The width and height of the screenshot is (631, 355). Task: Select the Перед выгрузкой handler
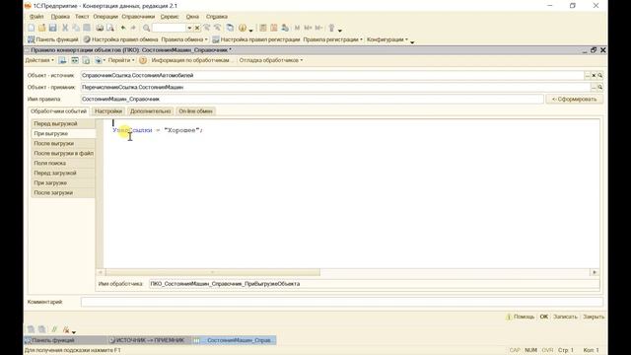pos(63,123)
